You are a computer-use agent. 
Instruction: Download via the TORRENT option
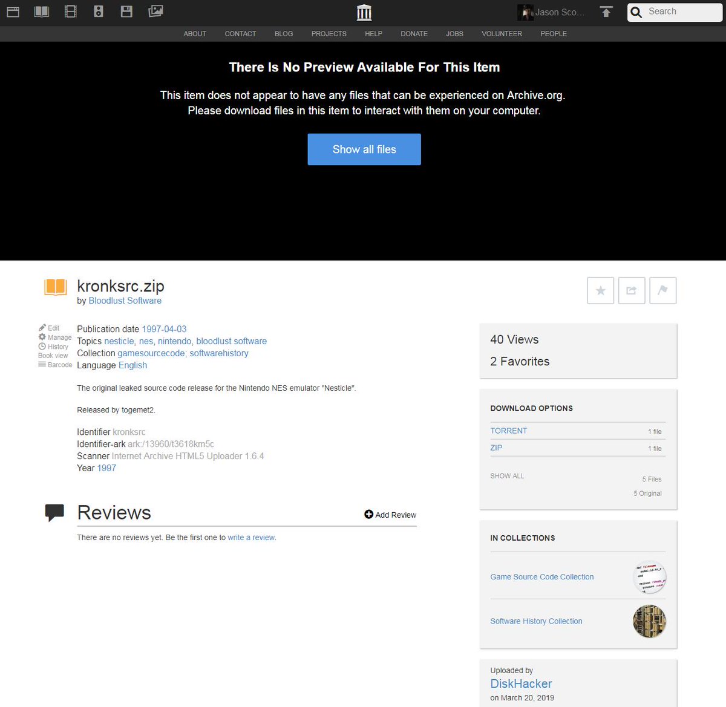508,431
